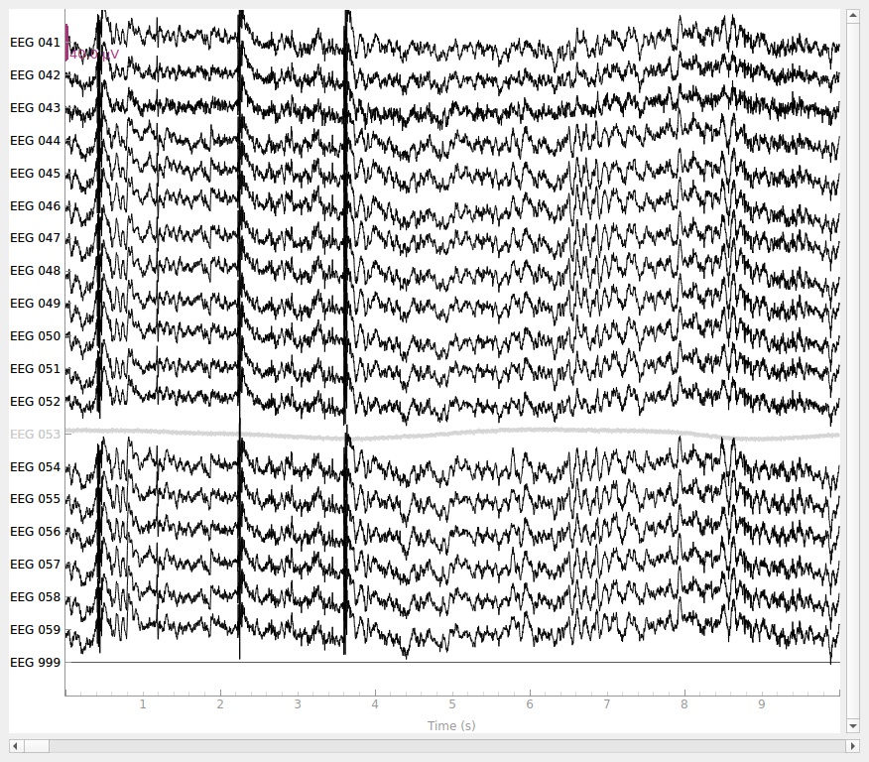Click the purple scale bar indicator
Viewport: 869px width, 762px height.
[x=67, y=43]
